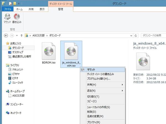Click the Back navigation arrow
Screen dimensions: 166x124
point(6,36)
